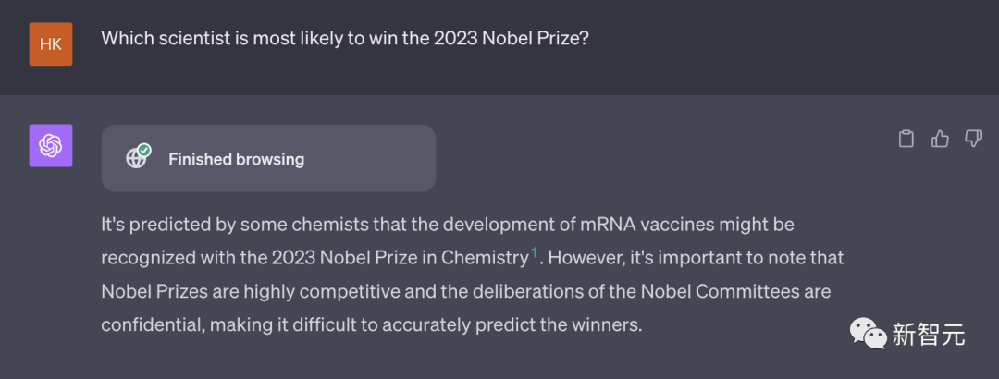
Task: Click the purple ChatGPT avatar logo
Action: click(51, 146)
